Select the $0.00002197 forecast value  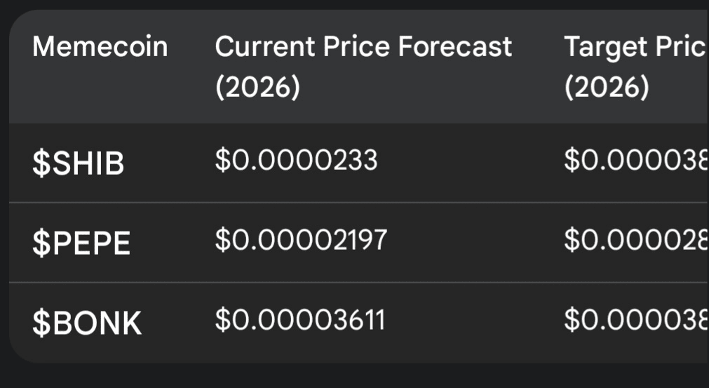[301, 240]
